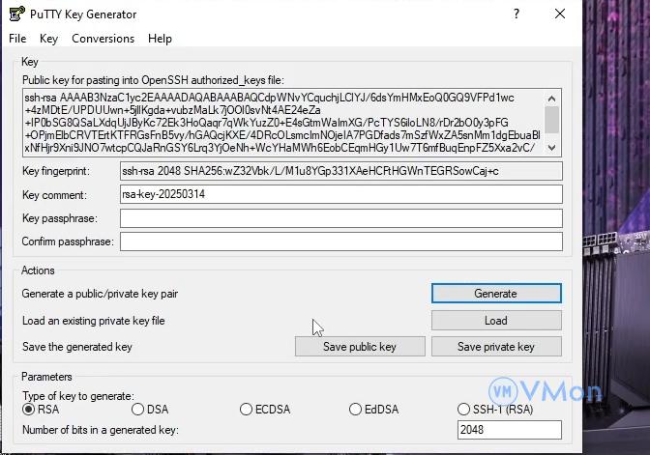Click the Key passphrase field

tap(340, 218)
